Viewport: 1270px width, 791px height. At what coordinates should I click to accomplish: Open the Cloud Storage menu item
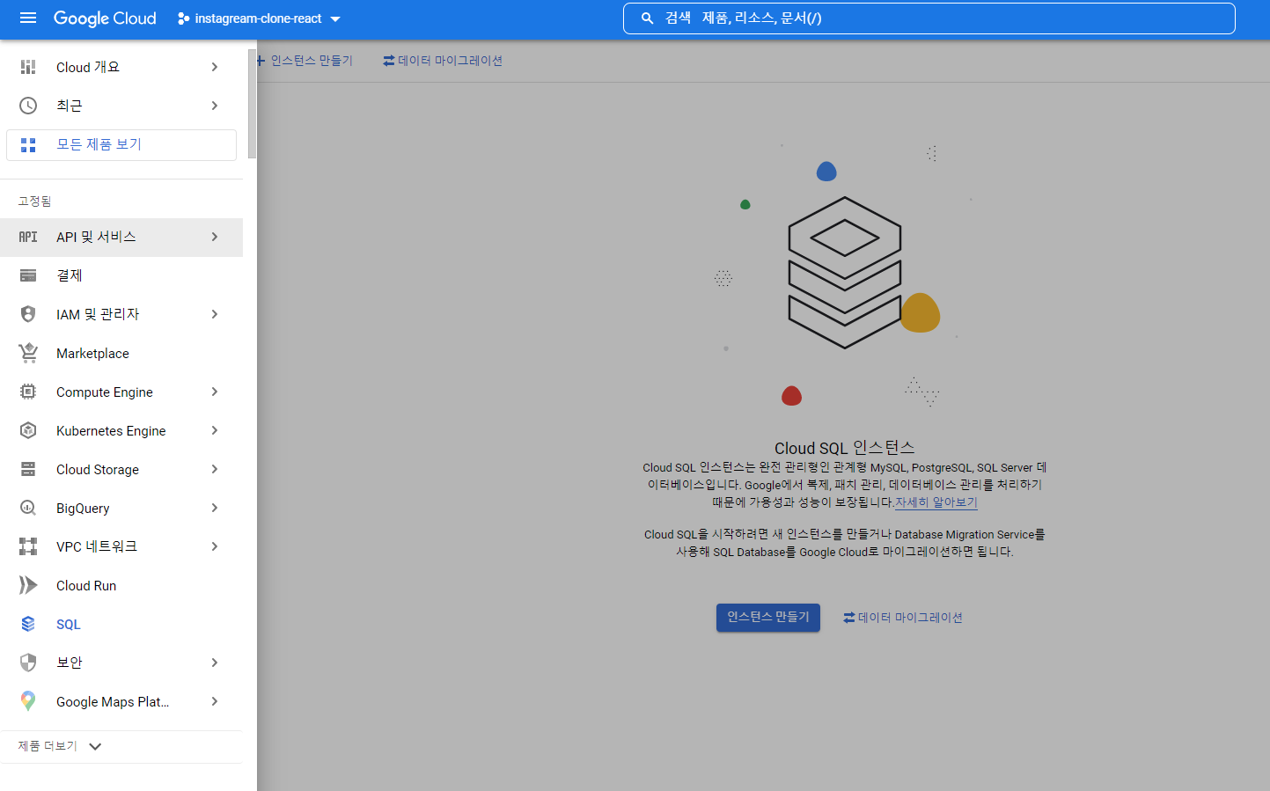pyautogui.click(x=121, y=469)
